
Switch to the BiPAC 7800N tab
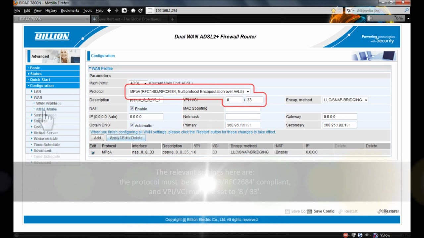click(x=51, y=19)
